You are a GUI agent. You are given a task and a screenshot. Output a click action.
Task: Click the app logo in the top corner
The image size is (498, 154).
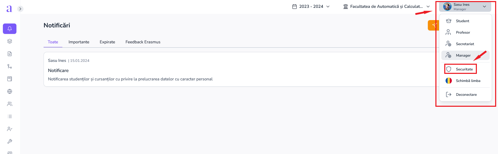click(9, 9)
